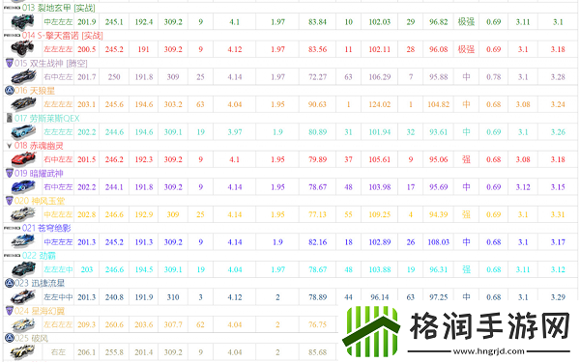Click value 90.63 in 天狼星 row
Viewport: 580px width, 362px height.
(317, 104)
